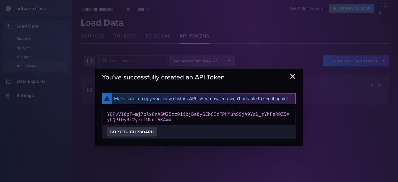
Task: Click the Settings gear icon in sidebar
Action: tap(8, 95)
